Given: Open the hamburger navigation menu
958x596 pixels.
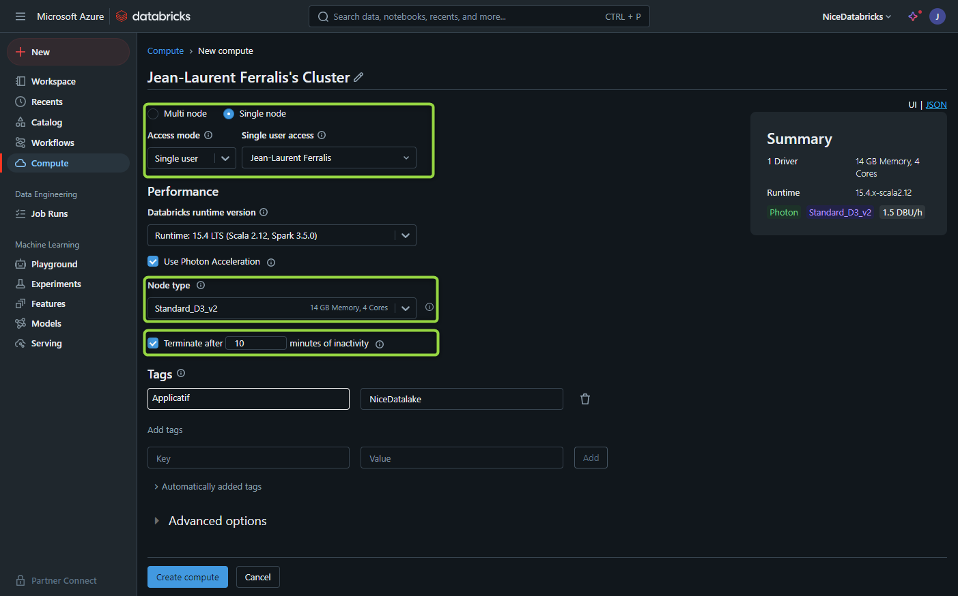Looking at the screenshot, I should tap(20, 16).
